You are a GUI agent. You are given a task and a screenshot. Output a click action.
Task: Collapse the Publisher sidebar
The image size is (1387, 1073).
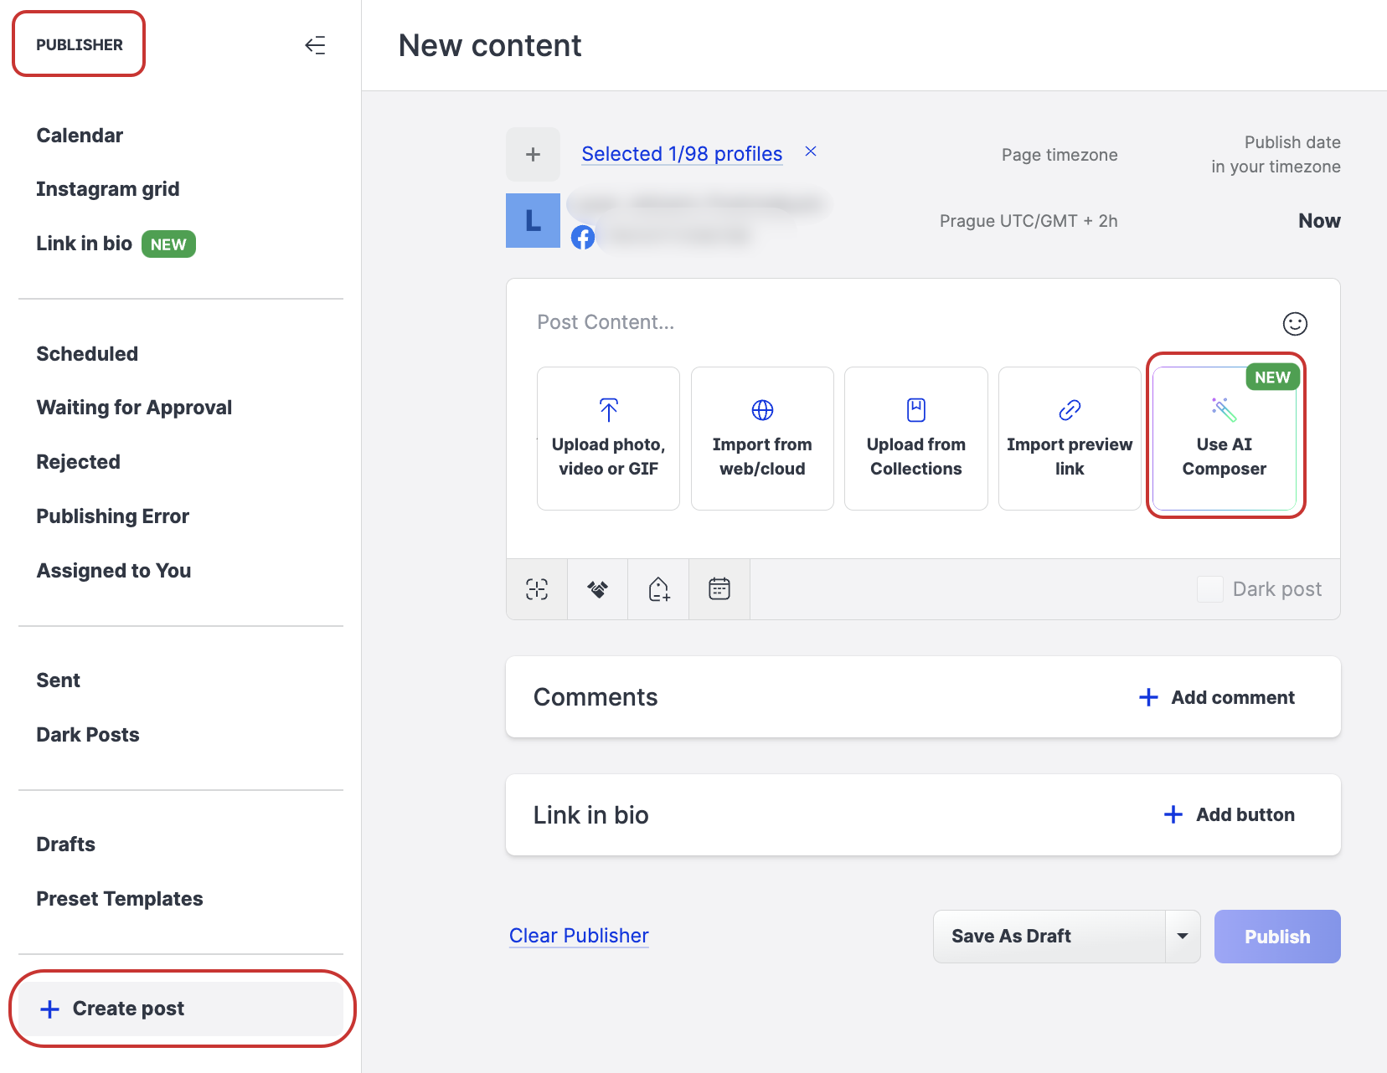pyautogui.click(x=315, y=45)
